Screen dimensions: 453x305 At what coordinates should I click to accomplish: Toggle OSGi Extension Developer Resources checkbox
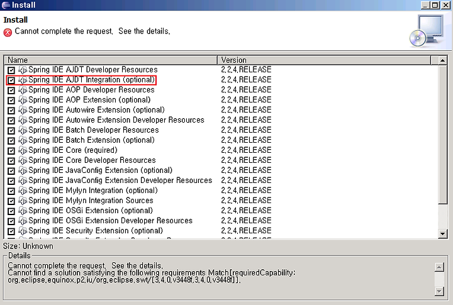tap(11, 221)
